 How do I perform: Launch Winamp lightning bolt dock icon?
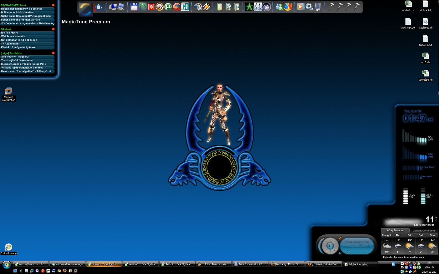pyautogui.click(x=207, y=7)
